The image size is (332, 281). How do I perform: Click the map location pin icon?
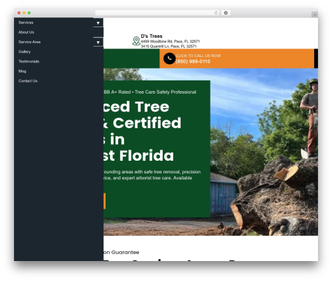(x=136, y=41)
